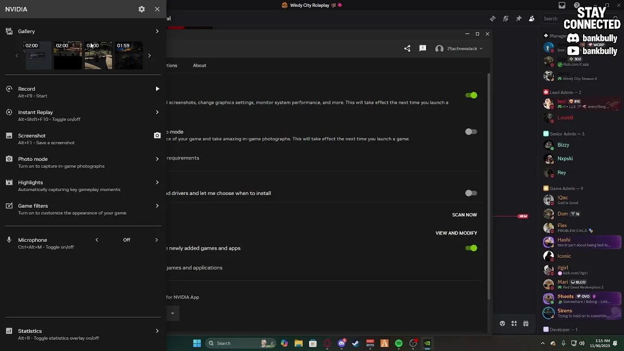Open Steam from the taskbar
Viewport: 624px width, 351px height.
pos(355,343)
